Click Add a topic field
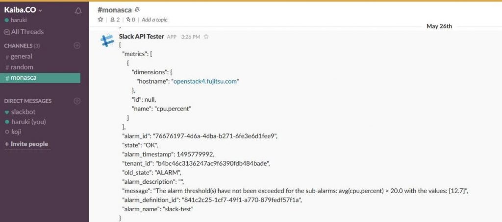This screenshot has height=222, width=502. tap(154, 20)
